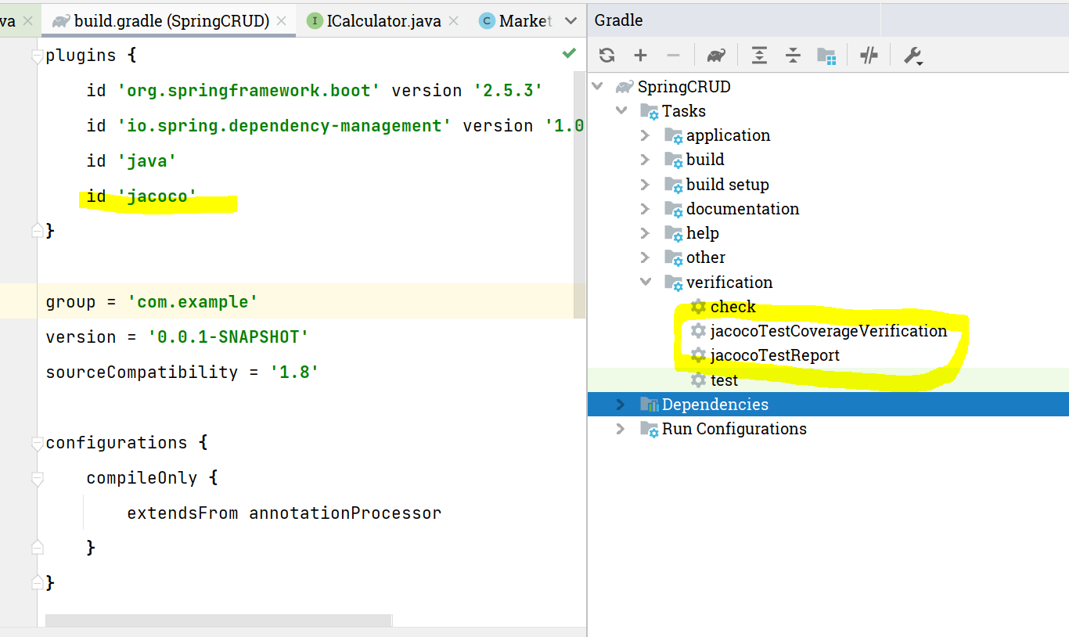Select the documentation folder label
Image resolution: width=1069 pixels, height=637 pixels.
[743, 208]
